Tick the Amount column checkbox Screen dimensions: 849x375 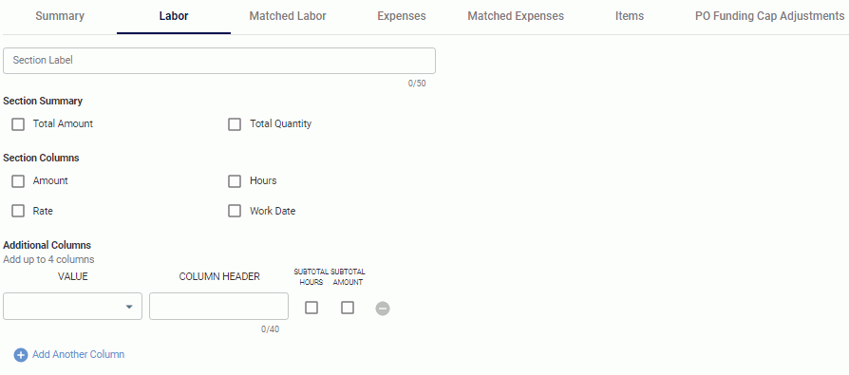(18, 181)
